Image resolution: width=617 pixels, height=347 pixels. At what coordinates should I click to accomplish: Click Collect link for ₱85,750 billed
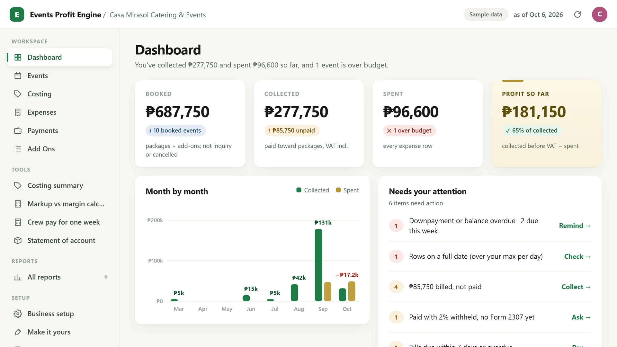[x=576, y=287]
